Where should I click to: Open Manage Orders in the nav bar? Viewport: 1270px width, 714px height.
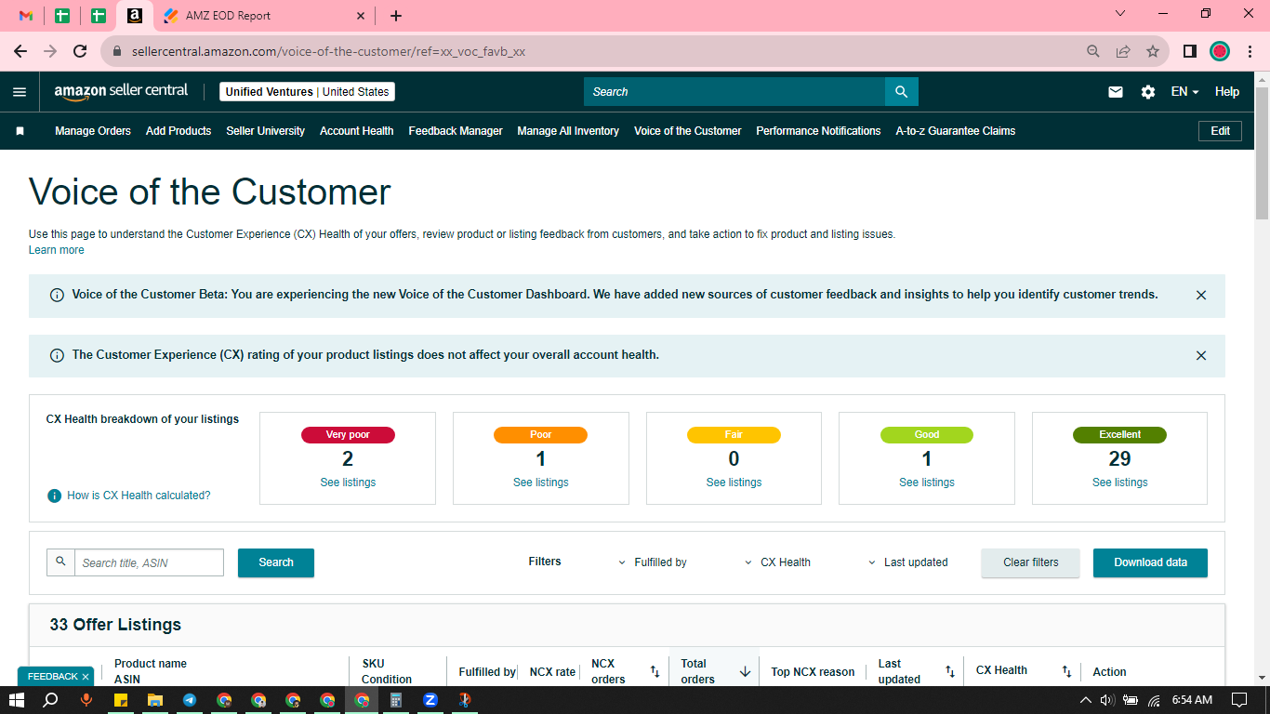click(93, 131)
